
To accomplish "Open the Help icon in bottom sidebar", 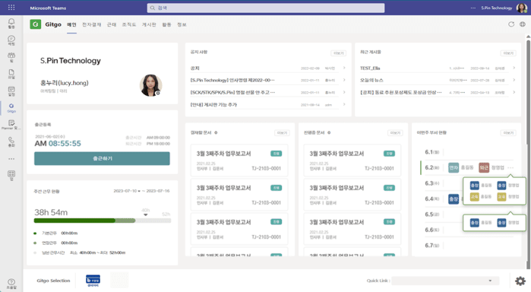I will 11,284.
